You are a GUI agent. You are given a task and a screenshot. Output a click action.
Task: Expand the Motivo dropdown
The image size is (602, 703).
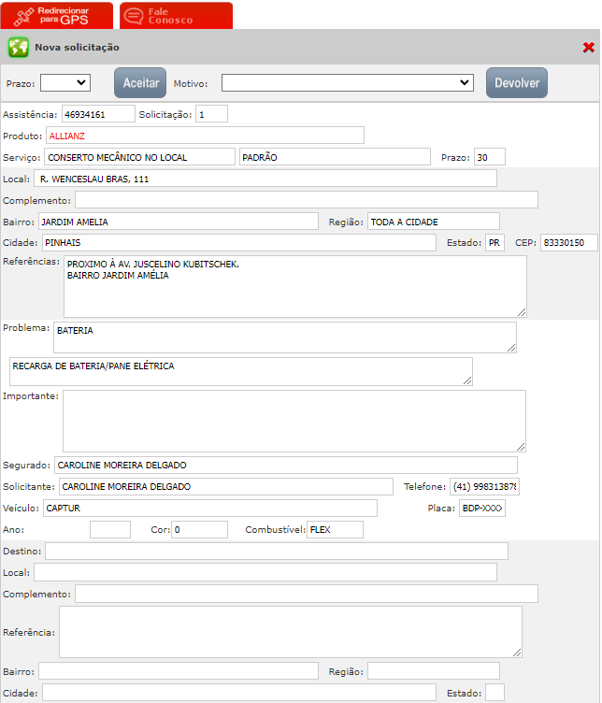[x=348, y=83]
